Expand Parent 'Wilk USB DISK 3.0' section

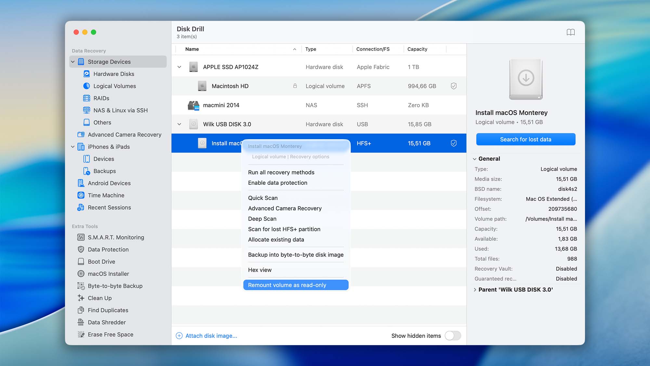[474, 290]
